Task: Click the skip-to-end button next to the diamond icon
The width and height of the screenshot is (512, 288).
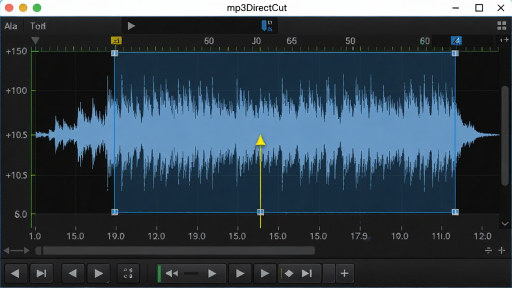Action: (x=307, y=273)
